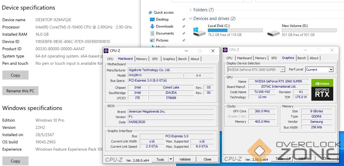Select the Edition value Windows 10 Pro
344x166 pixels.
[x=50, y=120]
